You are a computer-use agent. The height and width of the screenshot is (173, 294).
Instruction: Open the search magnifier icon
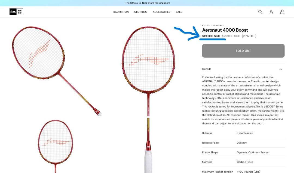point(260,12)
